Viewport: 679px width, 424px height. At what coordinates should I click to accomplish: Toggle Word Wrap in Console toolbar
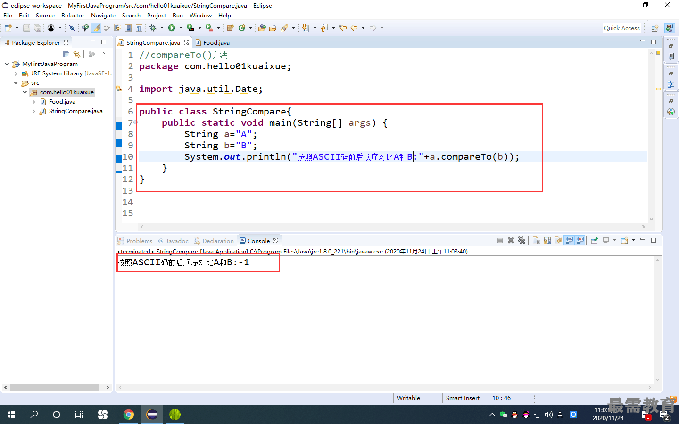pos(558,240)
